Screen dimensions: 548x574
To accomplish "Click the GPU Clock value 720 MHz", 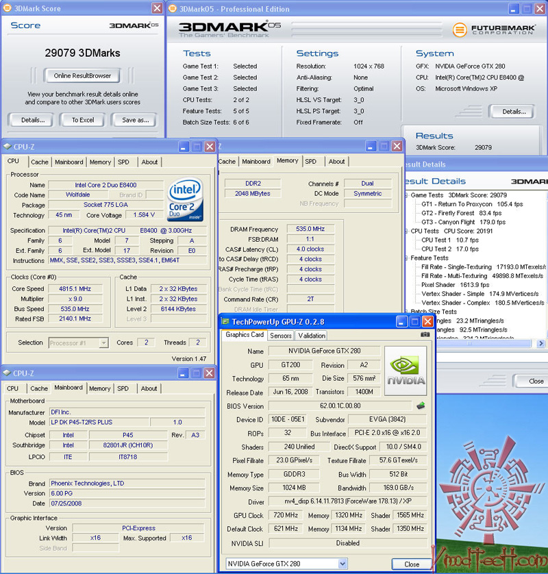I will 286,515.
